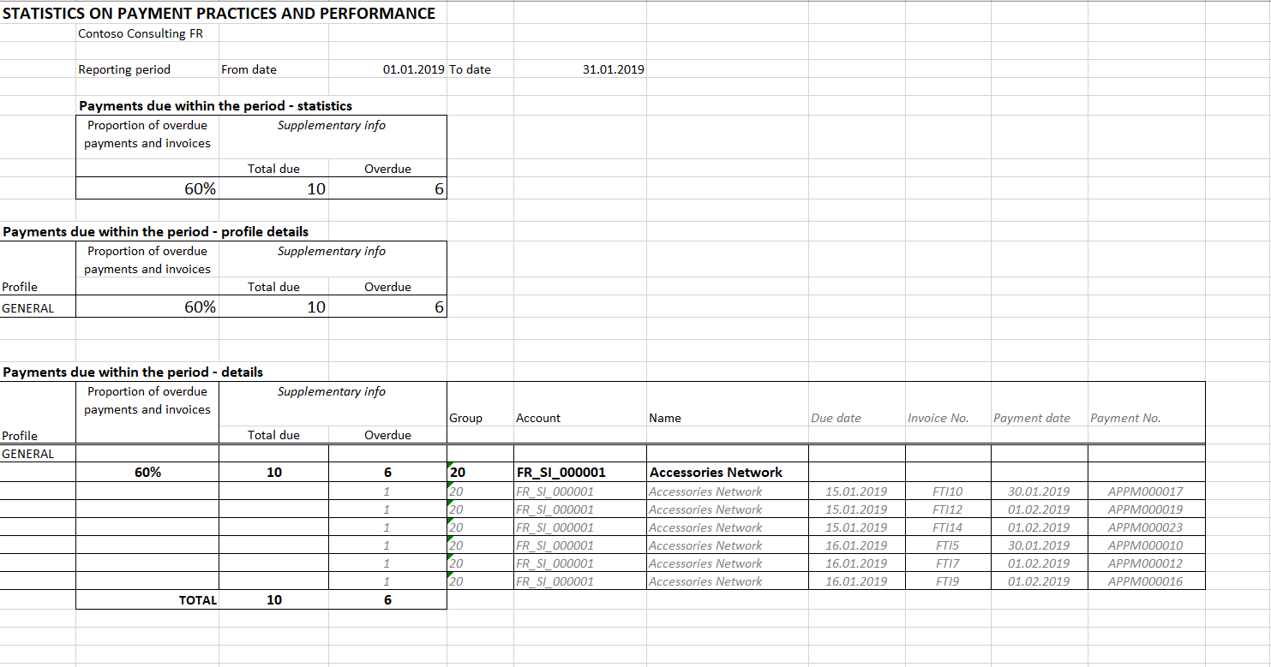This screenshot has width=1271, height=667.
Task: Select payment number 'APPM000016'
Action: (x=1145, y=581)
